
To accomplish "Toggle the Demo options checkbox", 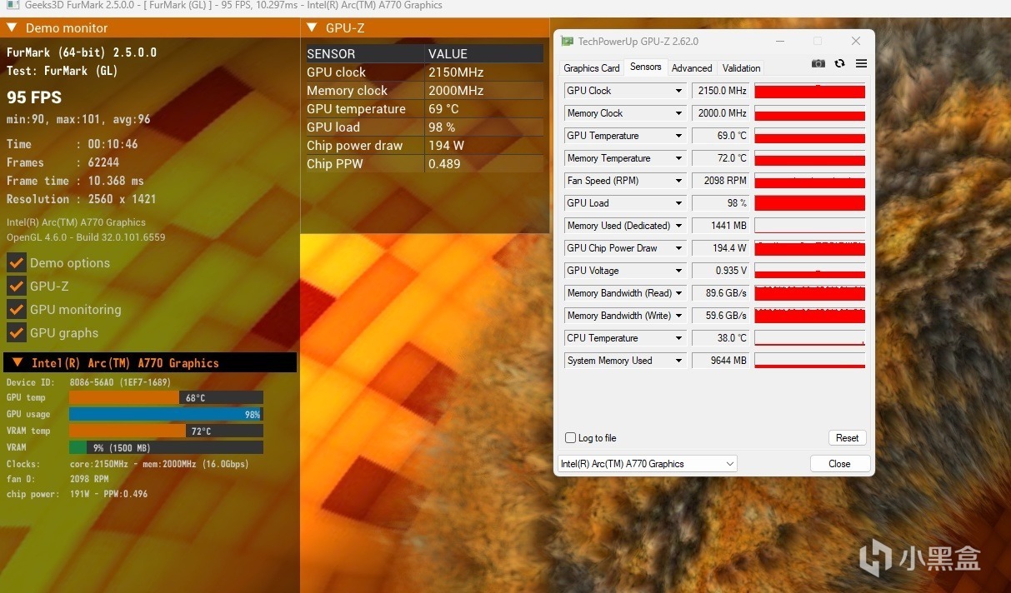I will (17, 262).
